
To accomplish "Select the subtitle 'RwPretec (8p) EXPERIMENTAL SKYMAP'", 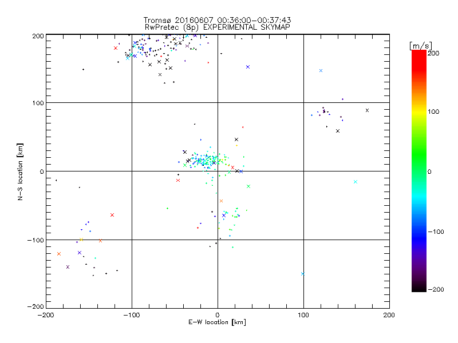I will (218, 27).
